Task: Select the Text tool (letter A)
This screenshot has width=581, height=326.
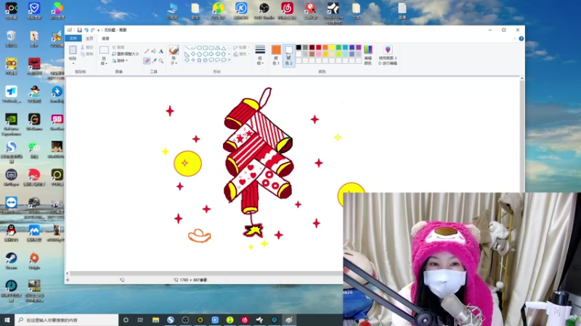Action: point(161,51)
